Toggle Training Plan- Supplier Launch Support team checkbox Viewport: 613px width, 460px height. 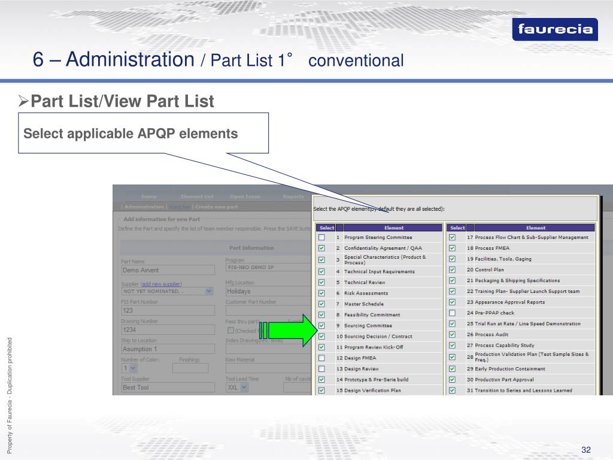[x=452, y=292]
